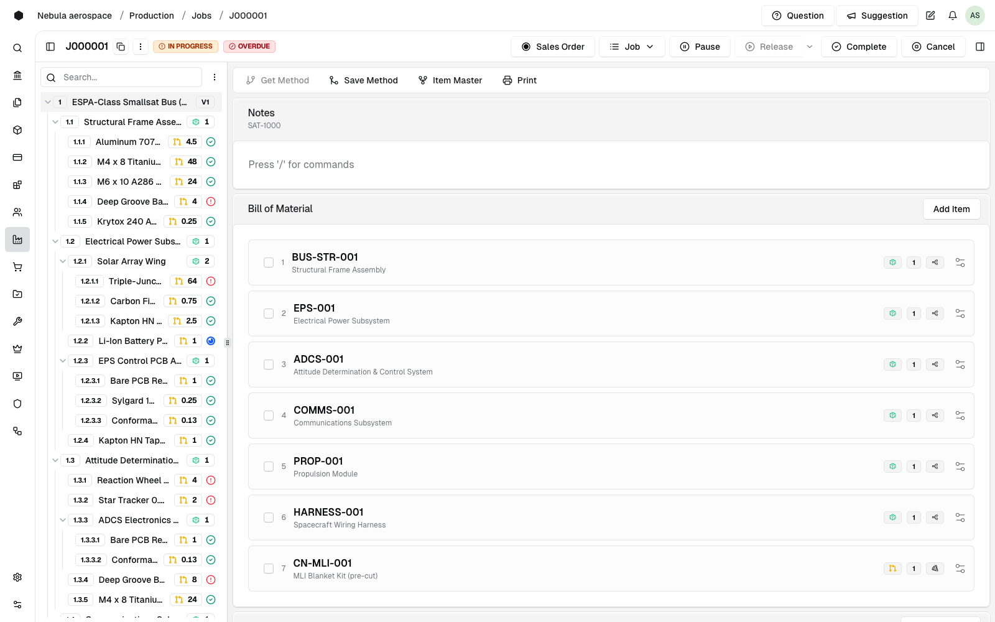Open the shield icon in left sidebar
Viewport: 995px width, 622px height.
[x=17, y=404]
